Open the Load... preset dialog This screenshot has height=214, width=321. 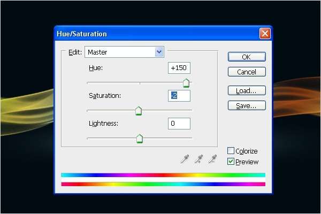(x=247, y=90)
